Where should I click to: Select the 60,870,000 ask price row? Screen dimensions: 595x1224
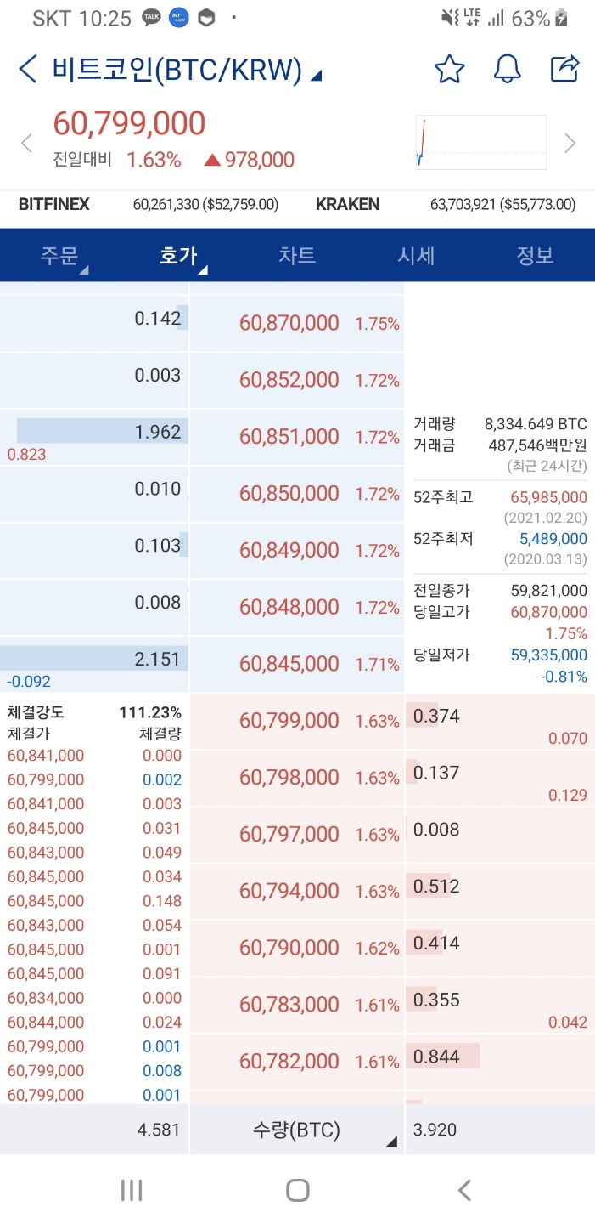pyautogui.click(x=296, y=323)
